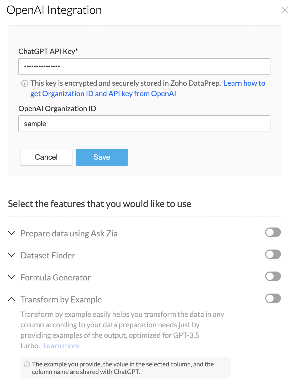Open the Learn more link
Image resolution: width=293 pixels, height=390 pixels.
tap(61, 346)
